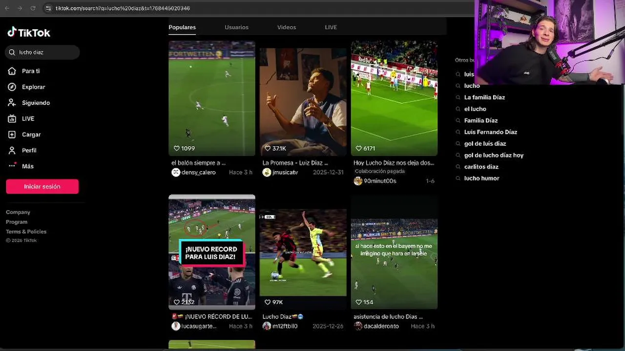Search suggestion 'gol de luis diaz'
625x351 pixels.
485,144
